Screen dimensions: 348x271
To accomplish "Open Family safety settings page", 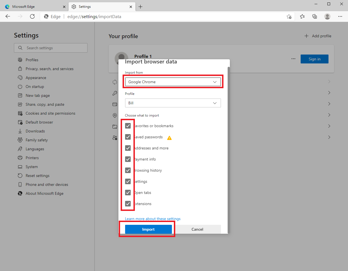I will coord(37,140).
